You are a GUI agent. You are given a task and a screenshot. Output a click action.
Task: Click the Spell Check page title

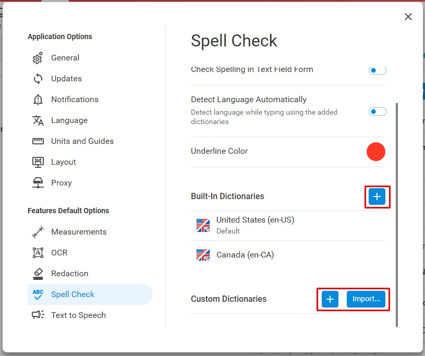tap(234, 41)
